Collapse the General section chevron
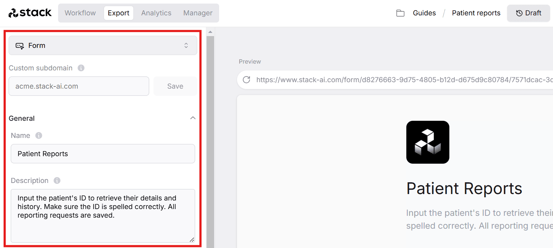Screen dimensions: 553x248 [193, 118]
